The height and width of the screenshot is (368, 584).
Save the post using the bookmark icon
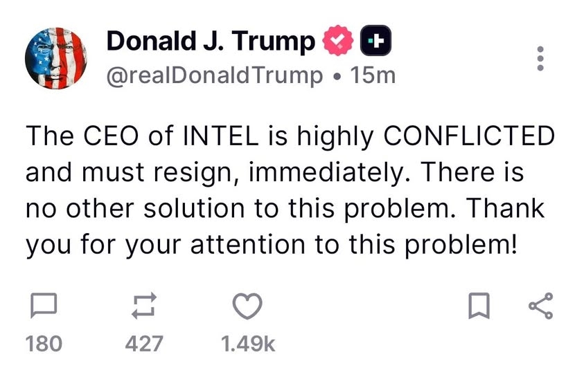(479, 306)
